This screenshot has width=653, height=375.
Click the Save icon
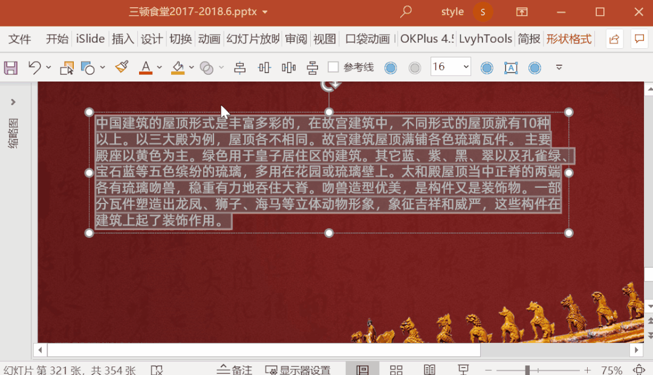point(10,67)
